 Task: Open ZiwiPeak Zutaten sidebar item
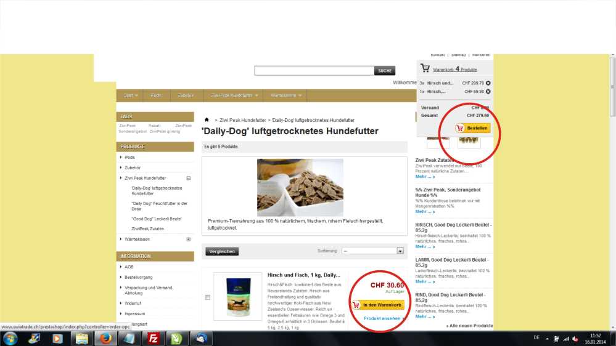[x=148, y=228]
